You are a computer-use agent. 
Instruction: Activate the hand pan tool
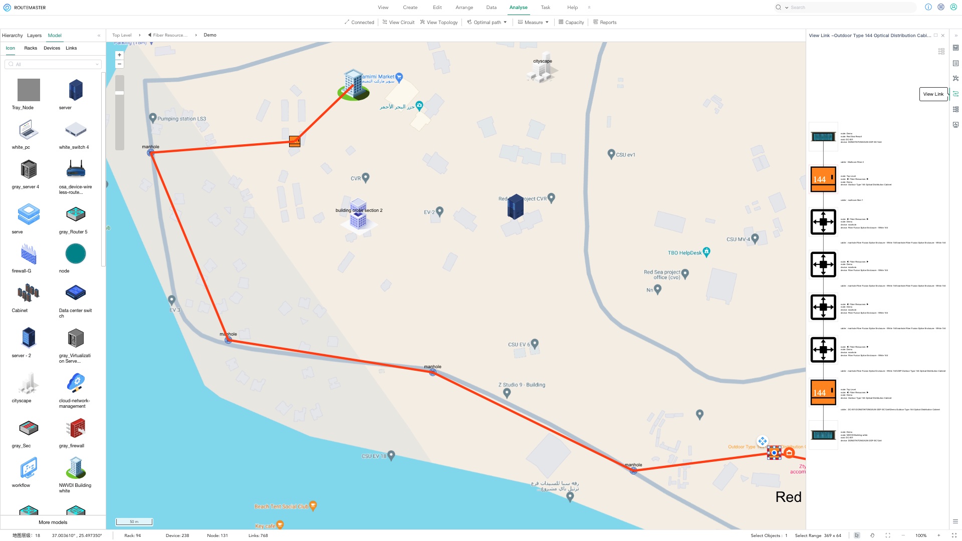pyautogui.click(x=872, y=535)
